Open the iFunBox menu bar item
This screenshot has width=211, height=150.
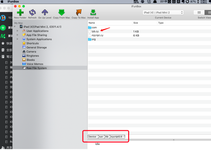click(13, 2)
